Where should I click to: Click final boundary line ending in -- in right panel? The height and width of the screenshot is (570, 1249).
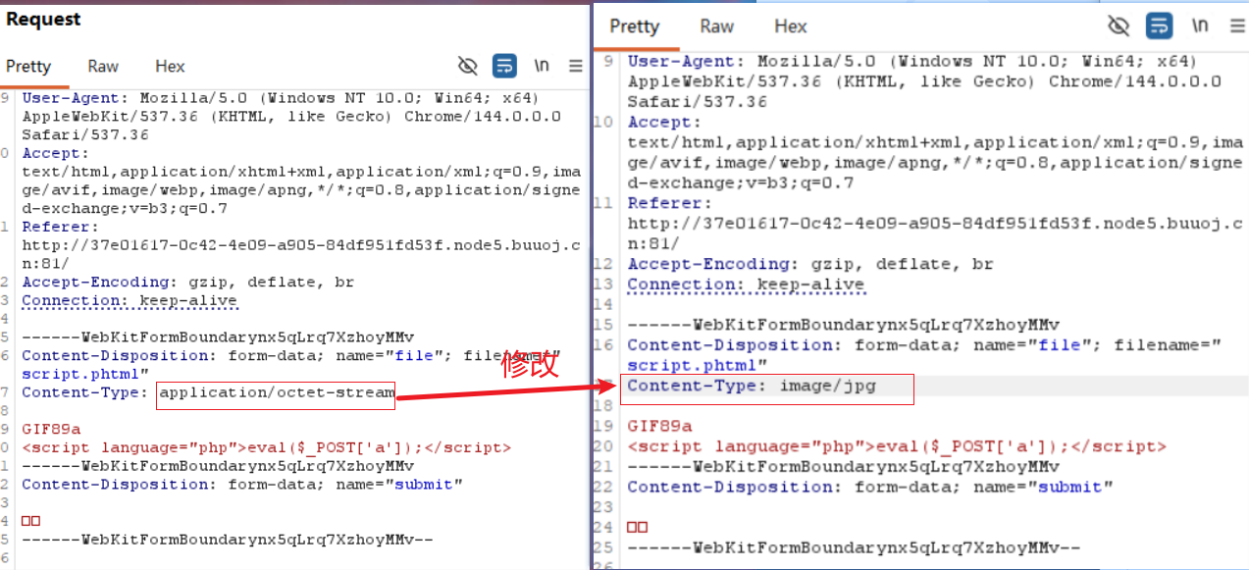(854, 547)
